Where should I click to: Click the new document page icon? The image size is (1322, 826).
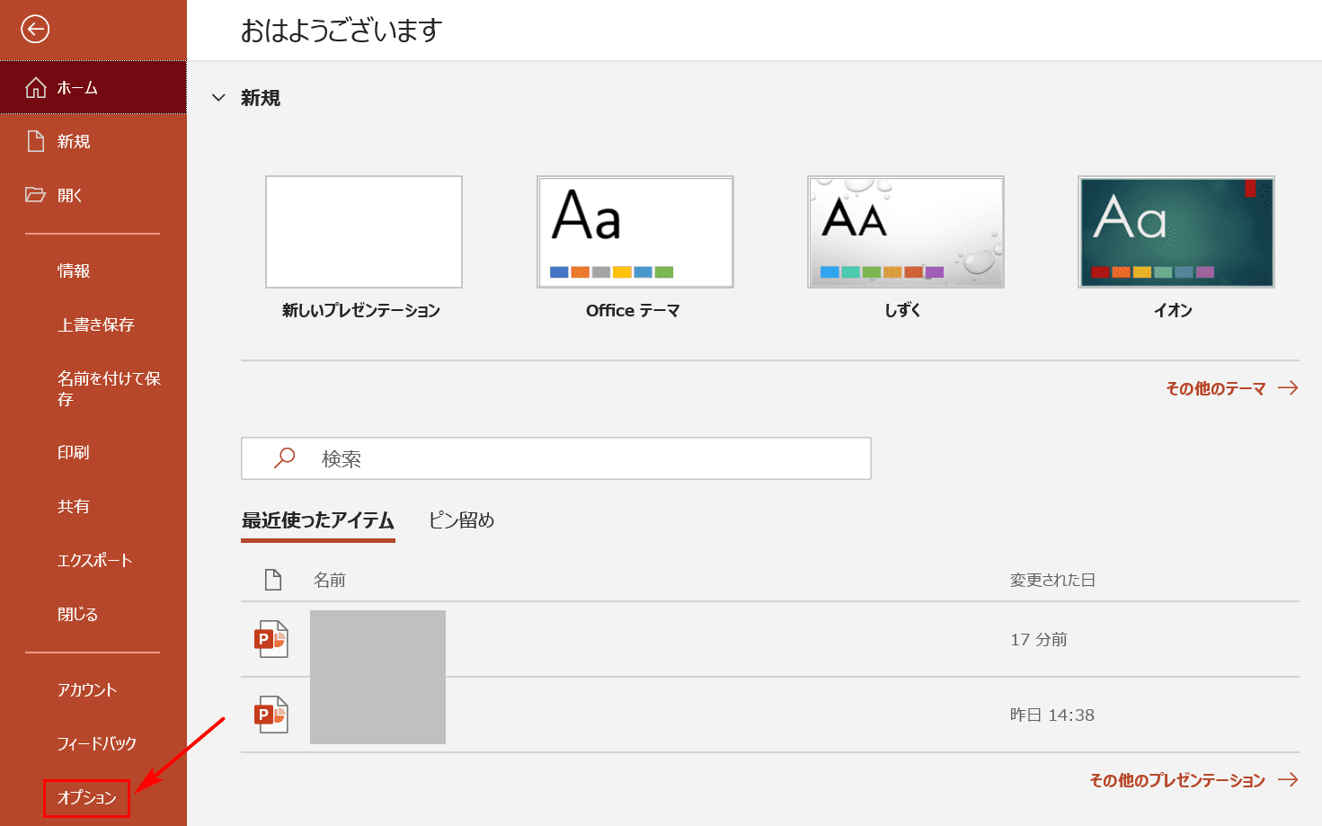pyautogui.click(x=36, y=141)
